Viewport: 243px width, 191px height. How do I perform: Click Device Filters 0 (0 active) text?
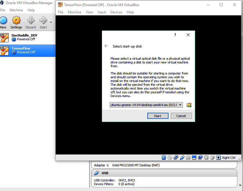(x=114, y=184)
